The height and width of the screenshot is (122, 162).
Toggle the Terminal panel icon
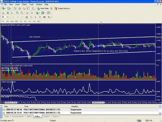click(x=29, y=9)
